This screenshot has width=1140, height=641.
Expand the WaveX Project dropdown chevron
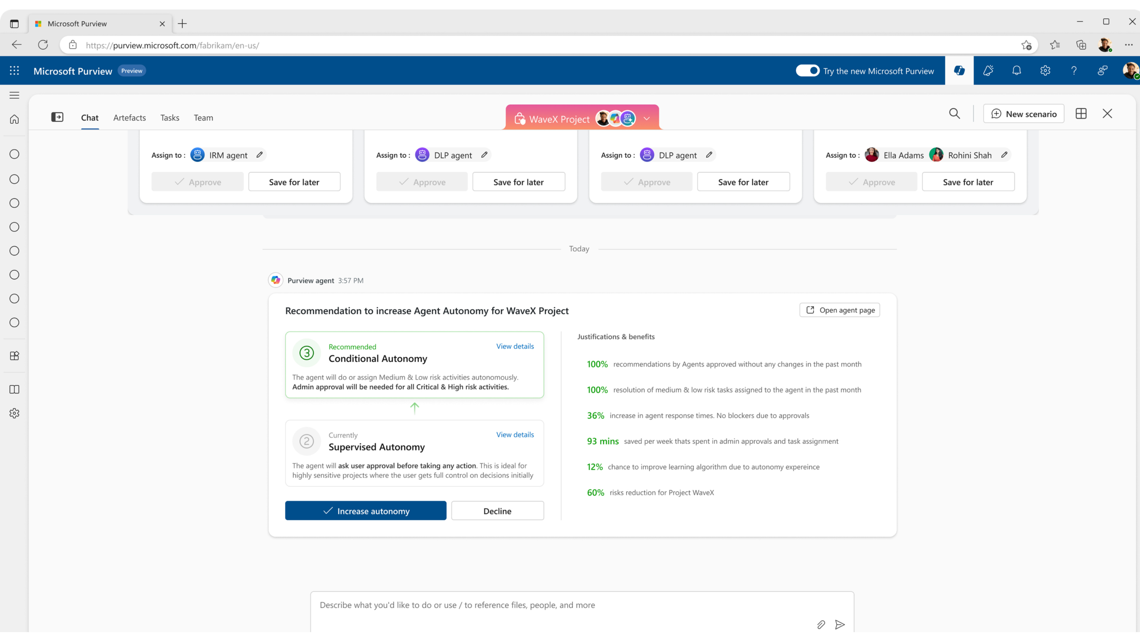click(x=647, y=119)
